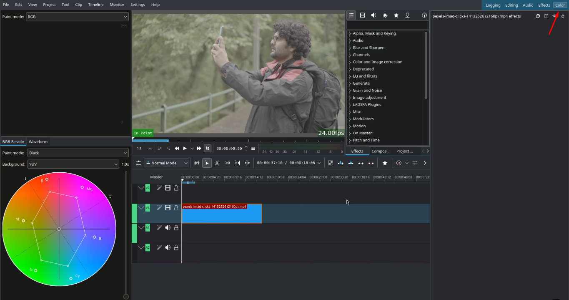Select the Razor tool in the timeline toolbar
The width and height of the screenshot is (569, 300).
217,163
